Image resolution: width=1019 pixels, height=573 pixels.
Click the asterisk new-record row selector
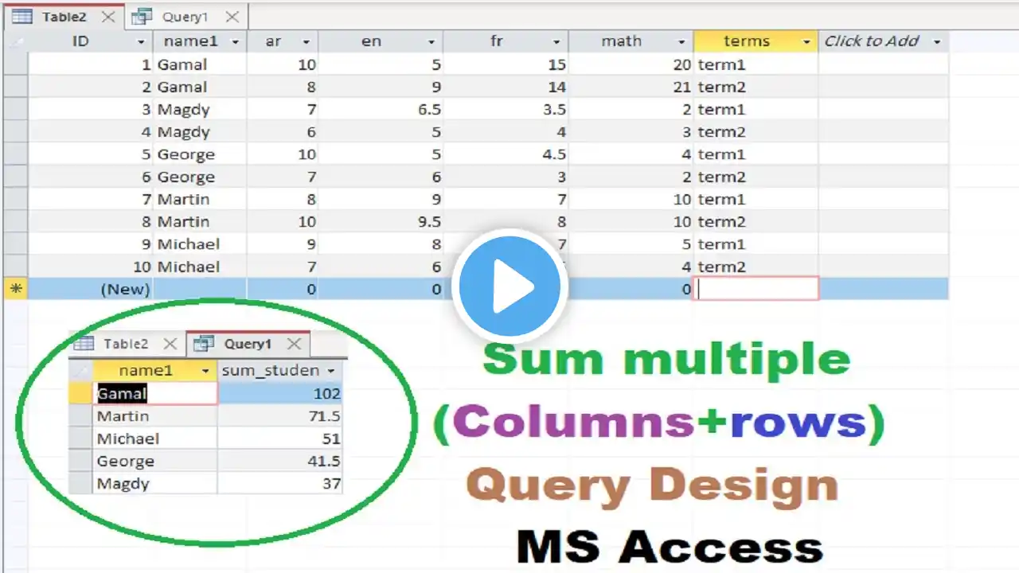point(15,289)
